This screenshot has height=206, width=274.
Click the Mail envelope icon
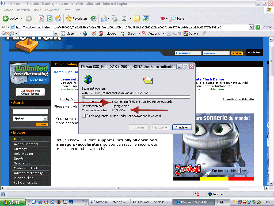pyautogui.click(x=104, y=19)
